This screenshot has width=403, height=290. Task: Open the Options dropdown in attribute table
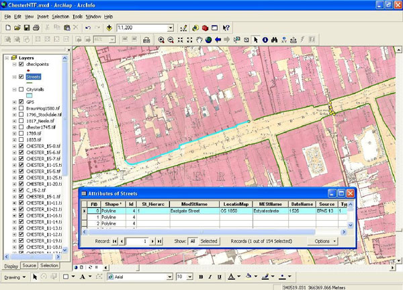click(x=322, y=240)
